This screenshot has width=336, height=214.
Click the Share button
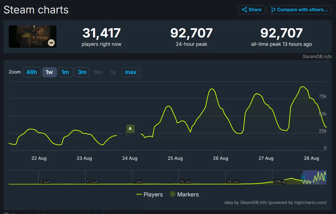[252, 9]
